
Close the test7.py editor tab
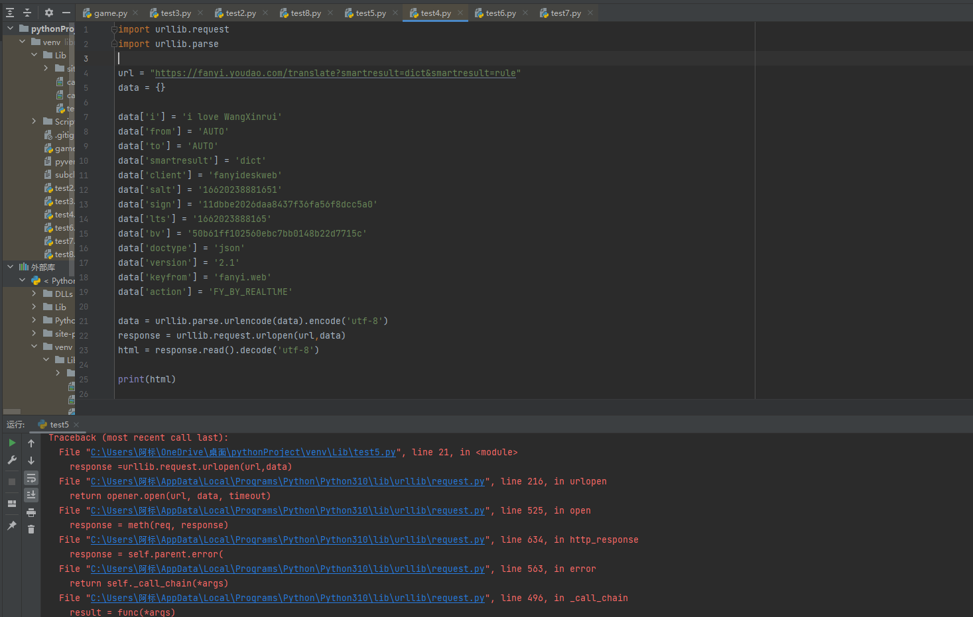[x=590, y=13]
